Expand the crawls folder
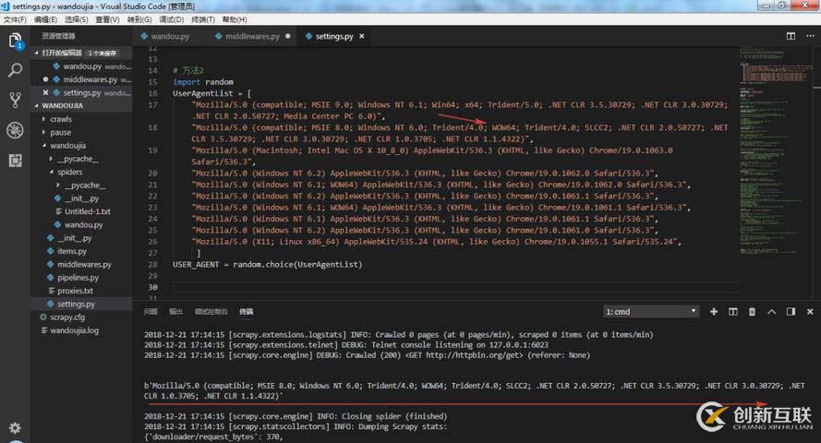 point(43,119)
